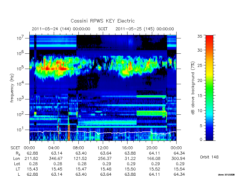Click the color bar value 30
The width and height of the screenshot is (235, 176).
pos(201,50)
